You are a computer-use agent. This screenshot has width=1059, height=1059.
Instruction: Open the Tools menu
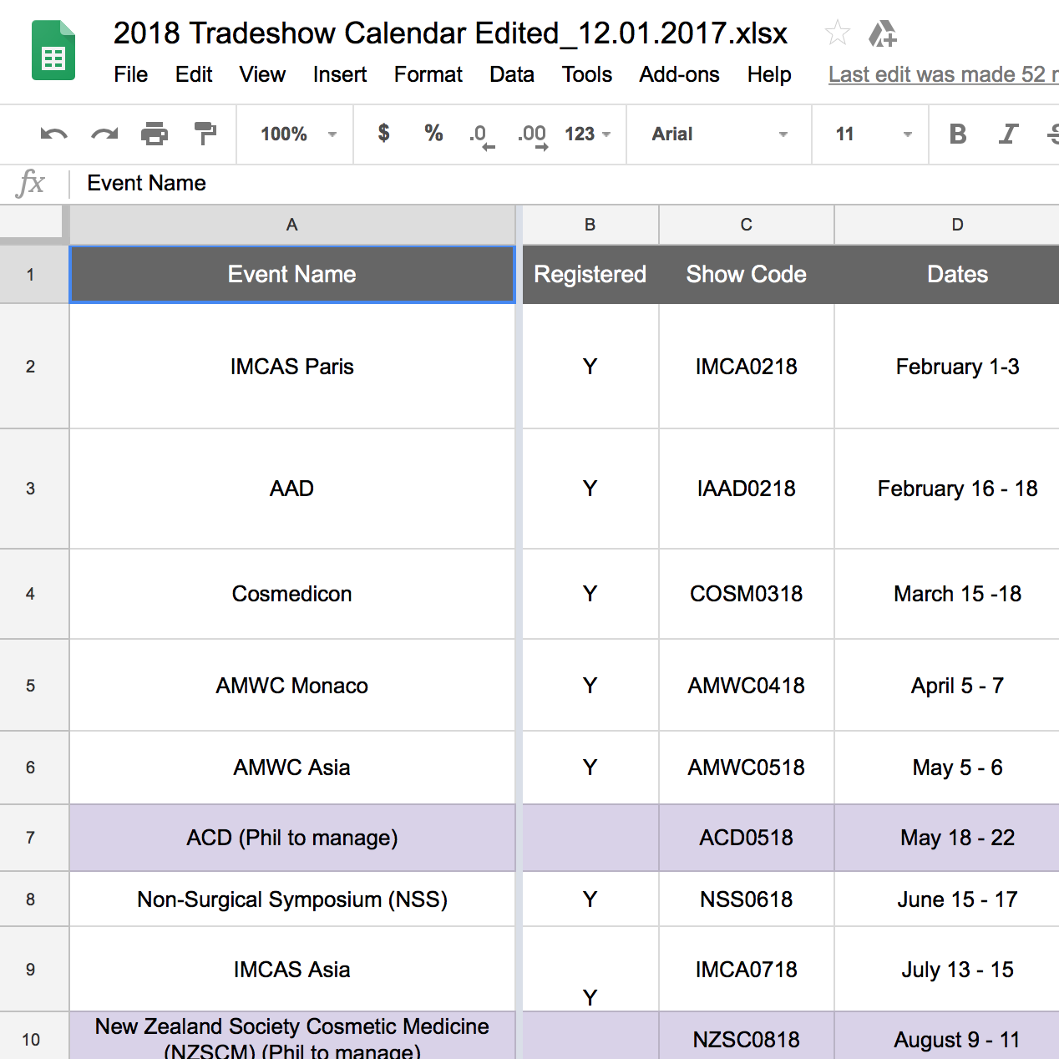pyautogui.click(x=587, y=74)
